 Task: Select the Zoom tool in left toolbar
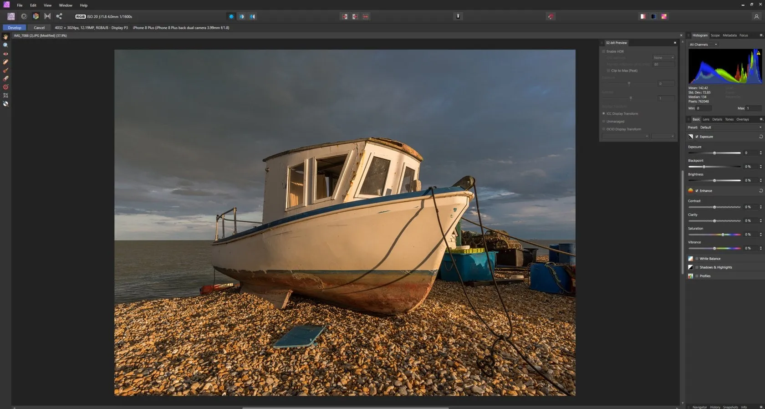tap(5, 45)
